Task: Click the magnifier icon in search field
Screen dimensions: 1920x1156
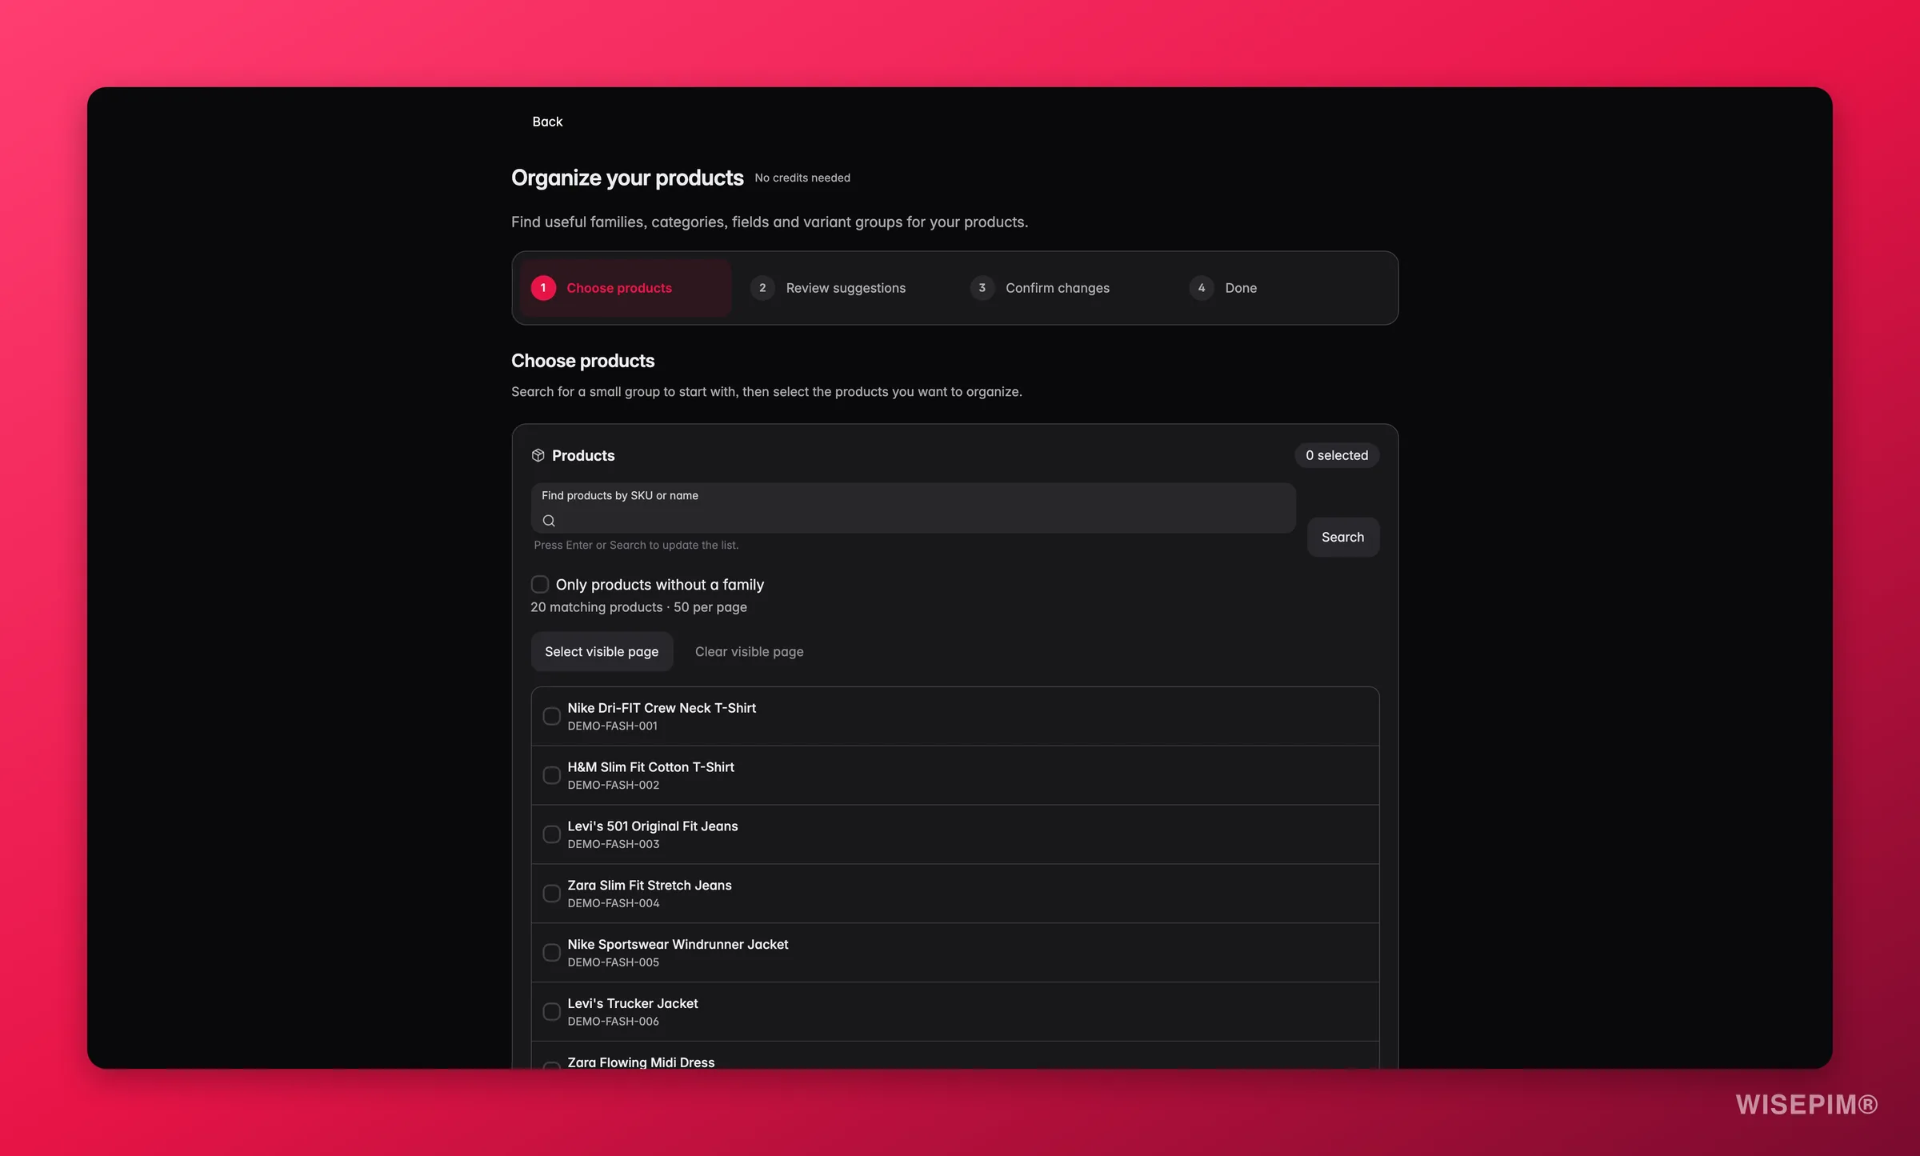Action: point(549,521)
